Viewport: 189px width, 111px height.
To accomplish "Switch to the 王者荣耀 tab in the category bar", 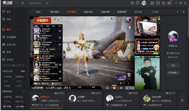I will click(105, 12).
